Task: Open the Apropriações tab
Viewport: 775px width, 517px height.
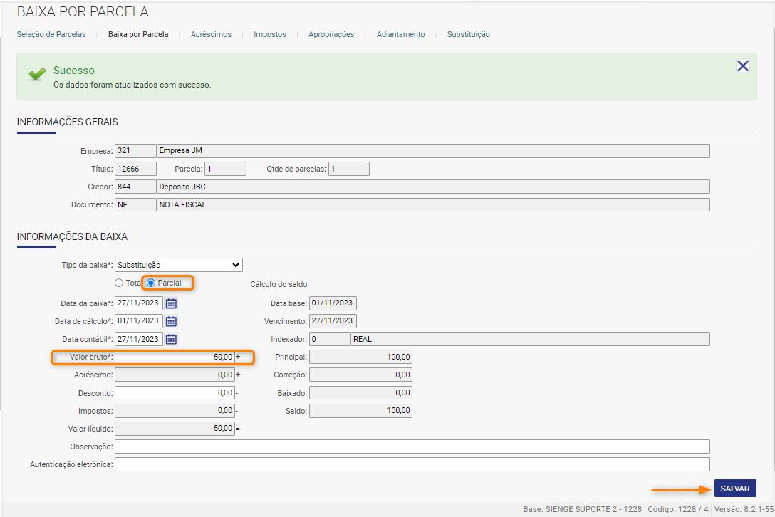Action: point(331,34)
